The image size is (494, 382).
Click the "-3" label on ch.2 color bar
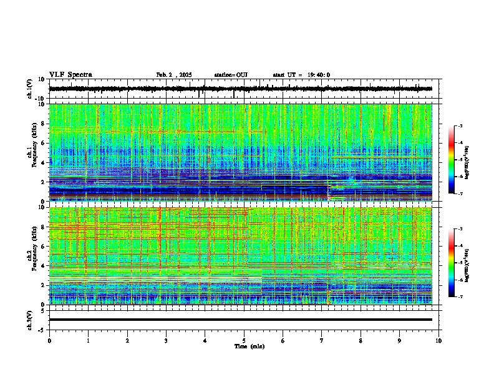coord(460,229)
